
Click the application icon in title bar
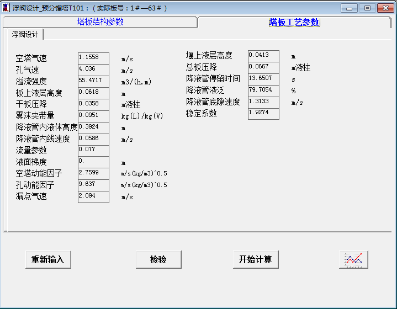pyautogui.click(x=6, y=8)
